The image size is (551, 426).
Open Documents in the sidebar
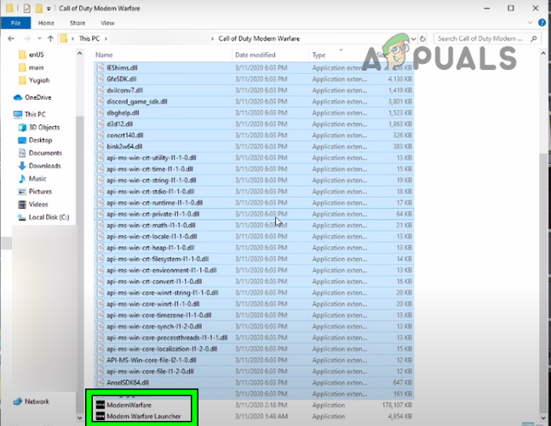45,153
